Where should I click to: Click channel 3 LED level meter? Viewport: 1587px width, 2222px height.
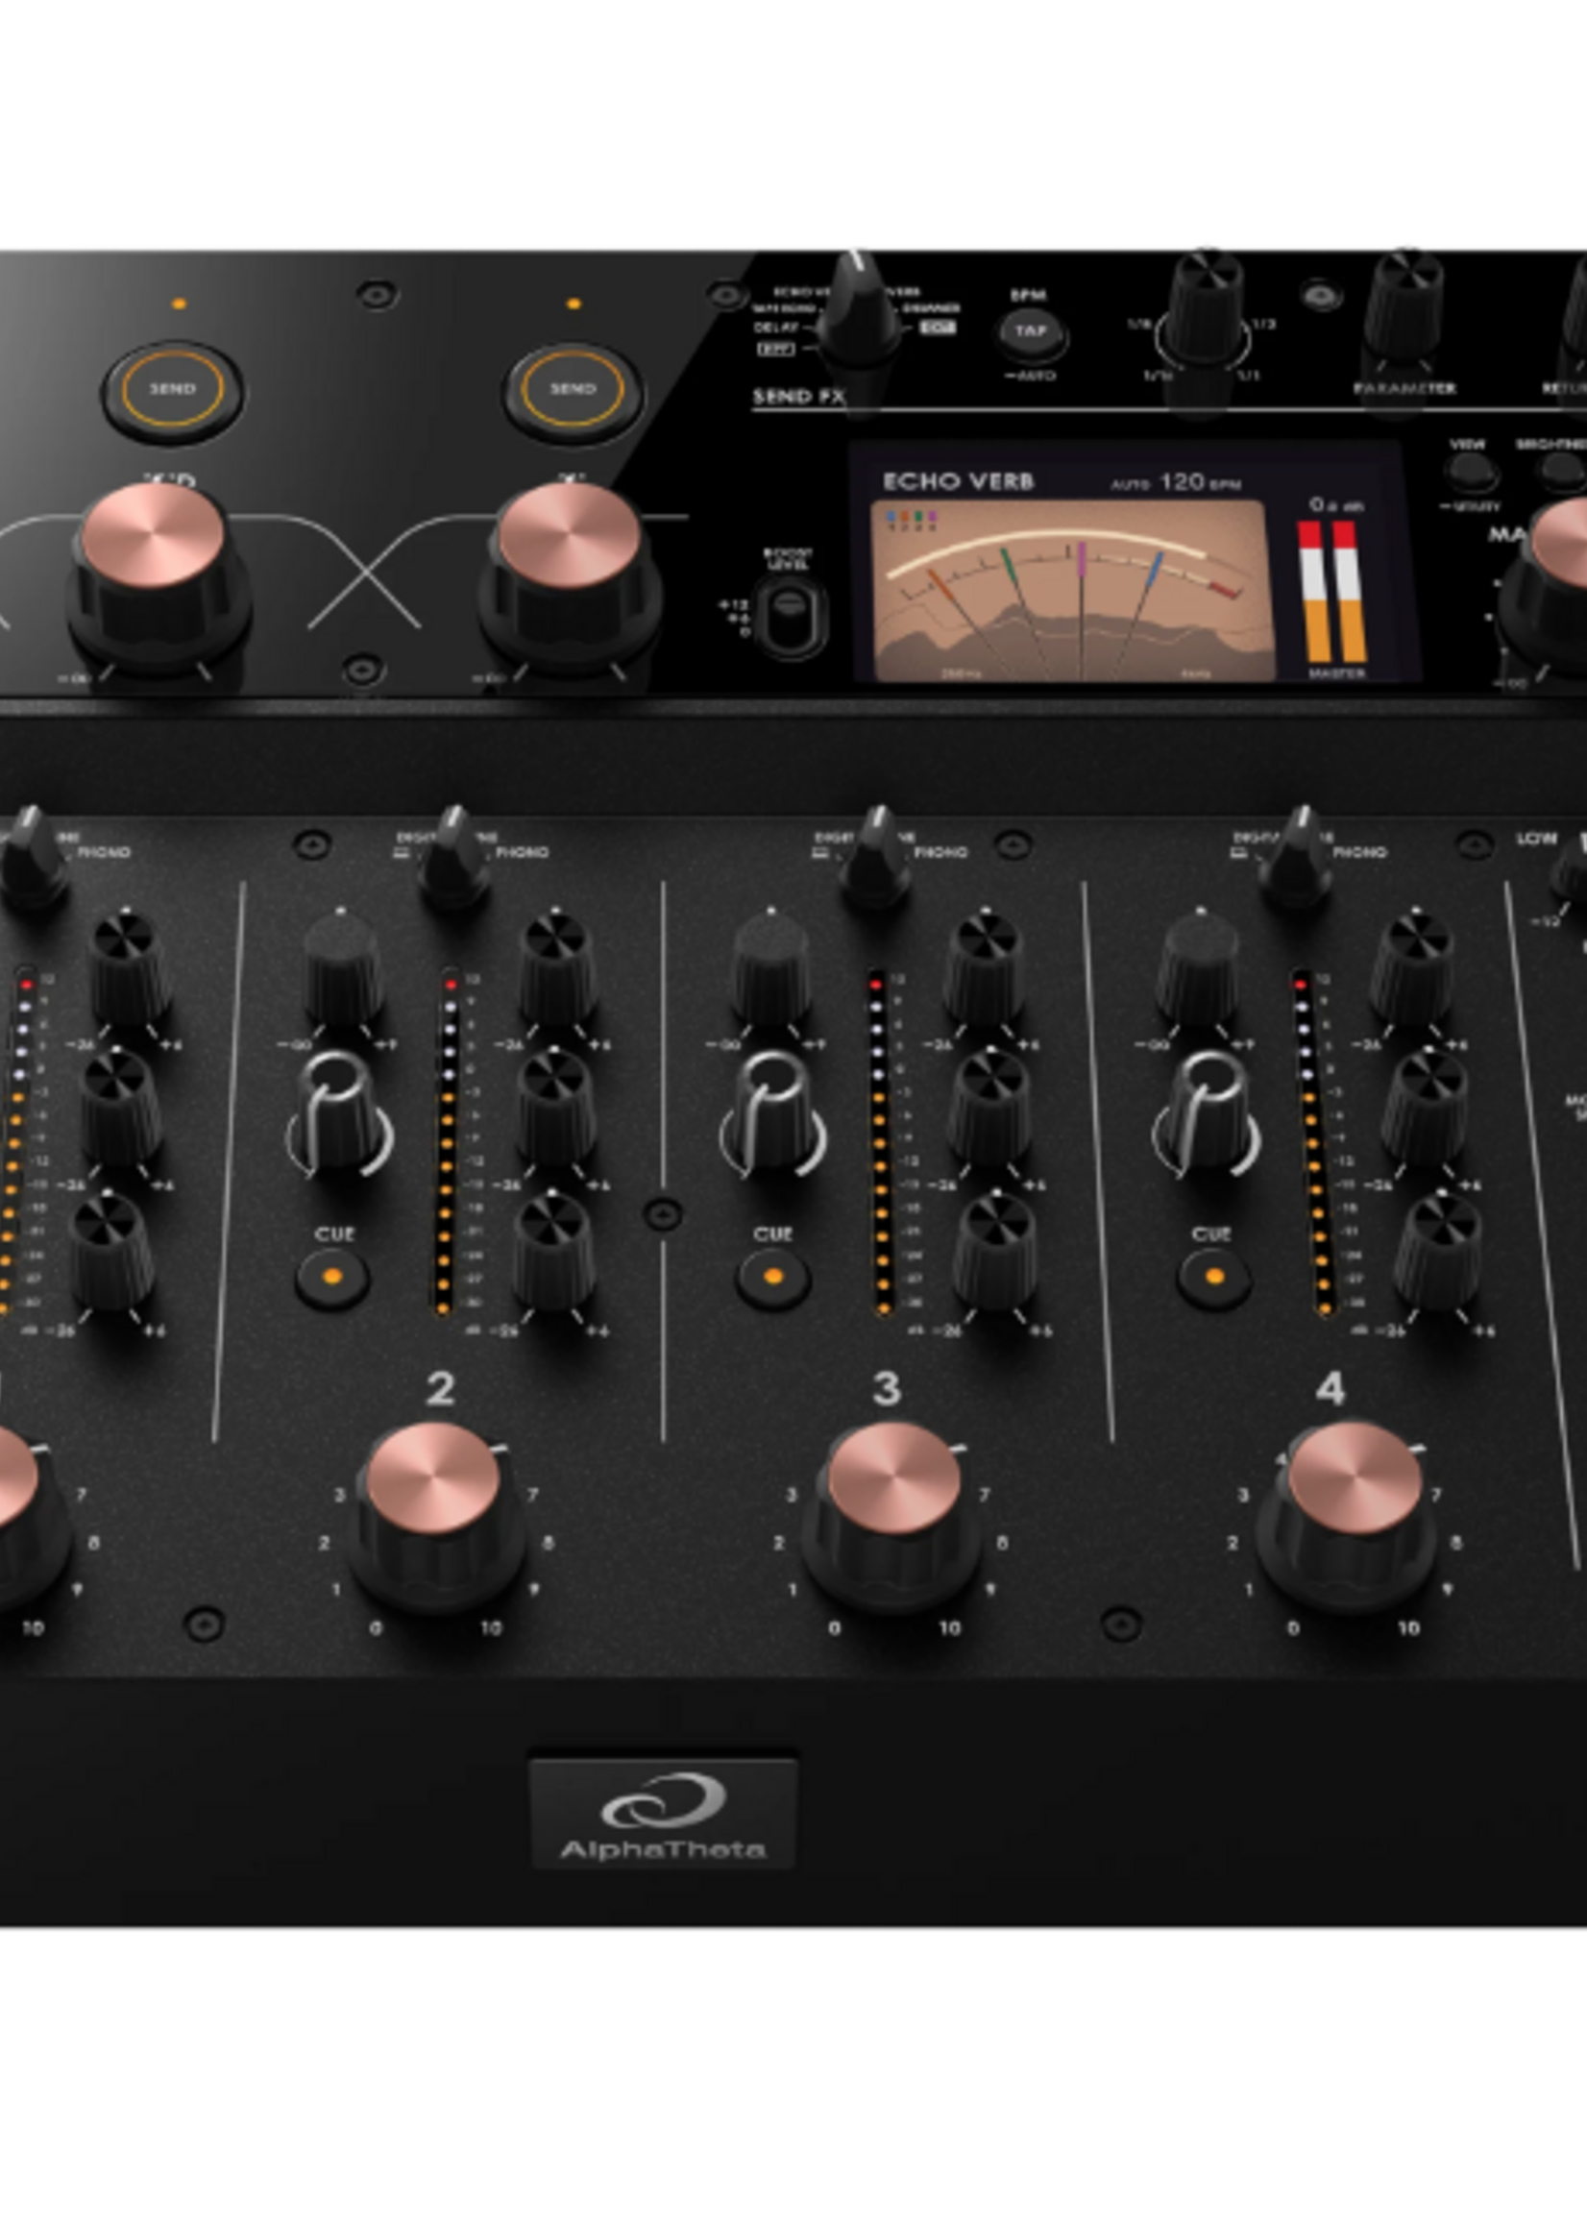tap(881, 1141)
